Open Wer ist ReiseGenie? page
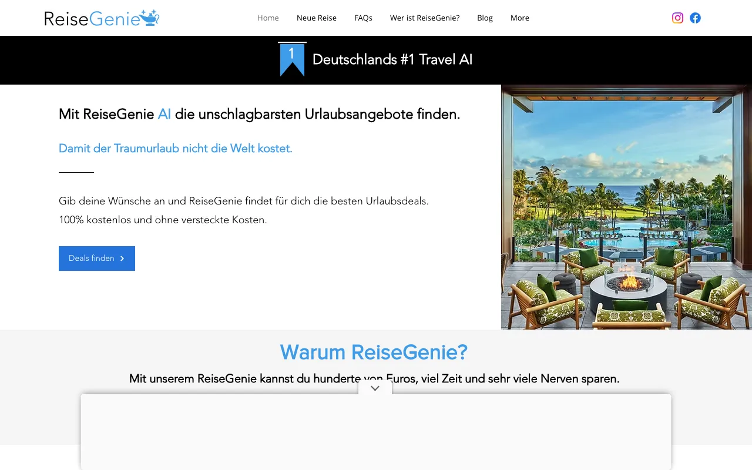The height and width of the screenshot is (470, 752). point(425,18)
